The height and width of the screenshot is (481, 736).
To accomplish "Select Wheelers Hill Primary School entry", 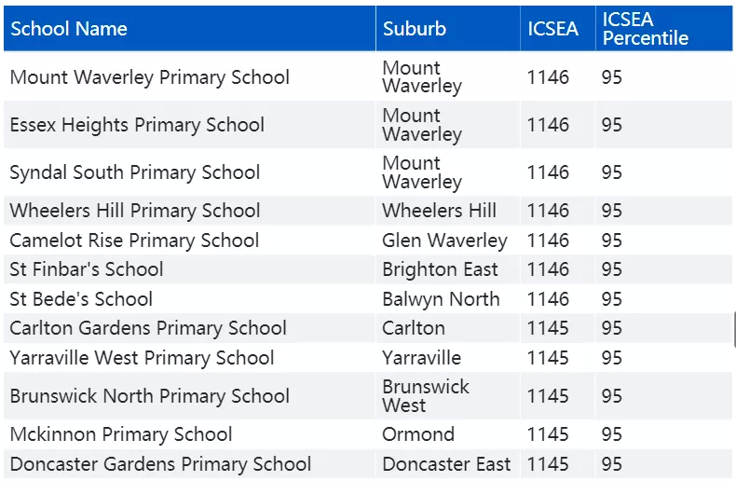I will (135, 211).
